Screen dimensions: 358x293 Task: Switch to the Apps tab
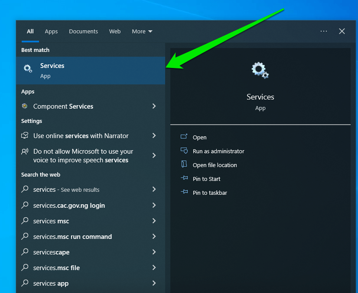tap(51, 31)
